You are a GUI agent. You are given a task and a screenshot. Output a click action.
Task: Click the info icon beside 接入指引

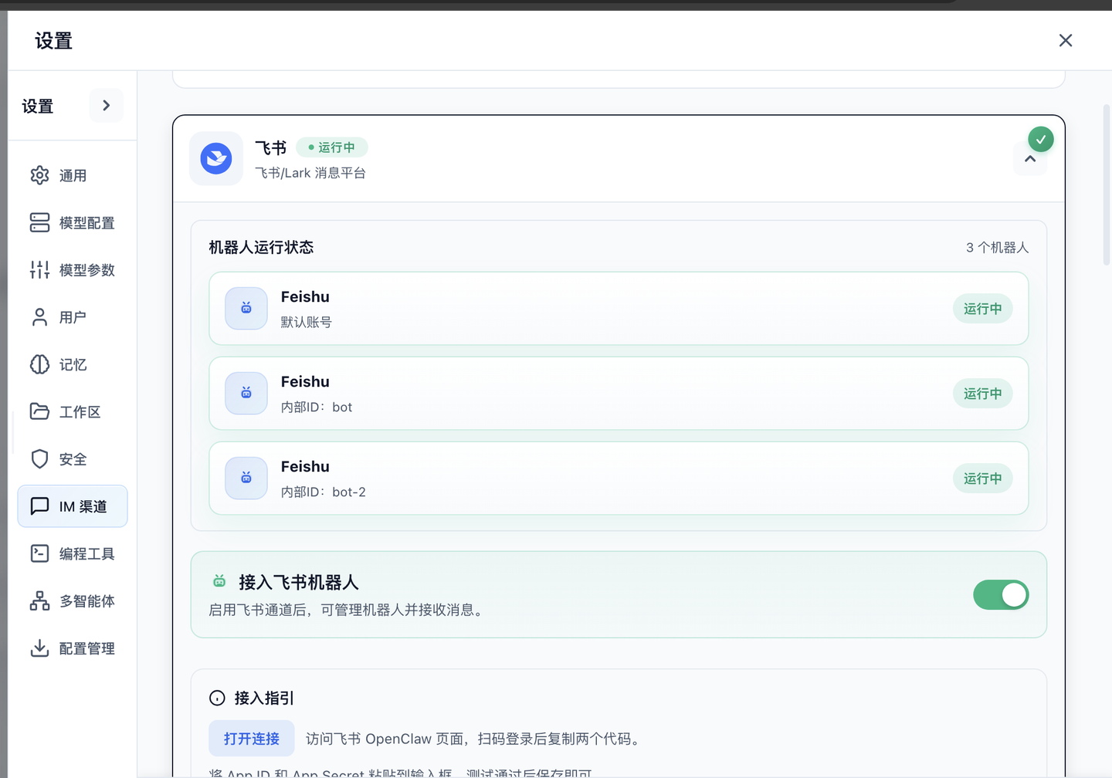[217, 698]
